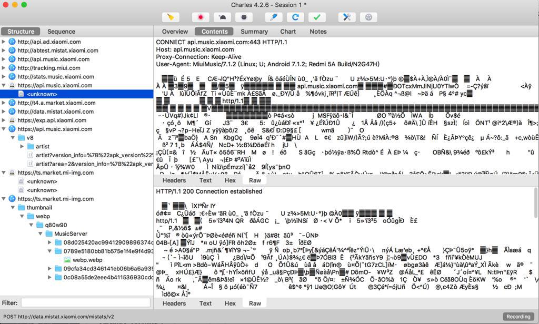Click the Repeat request refresh icon

295,17
